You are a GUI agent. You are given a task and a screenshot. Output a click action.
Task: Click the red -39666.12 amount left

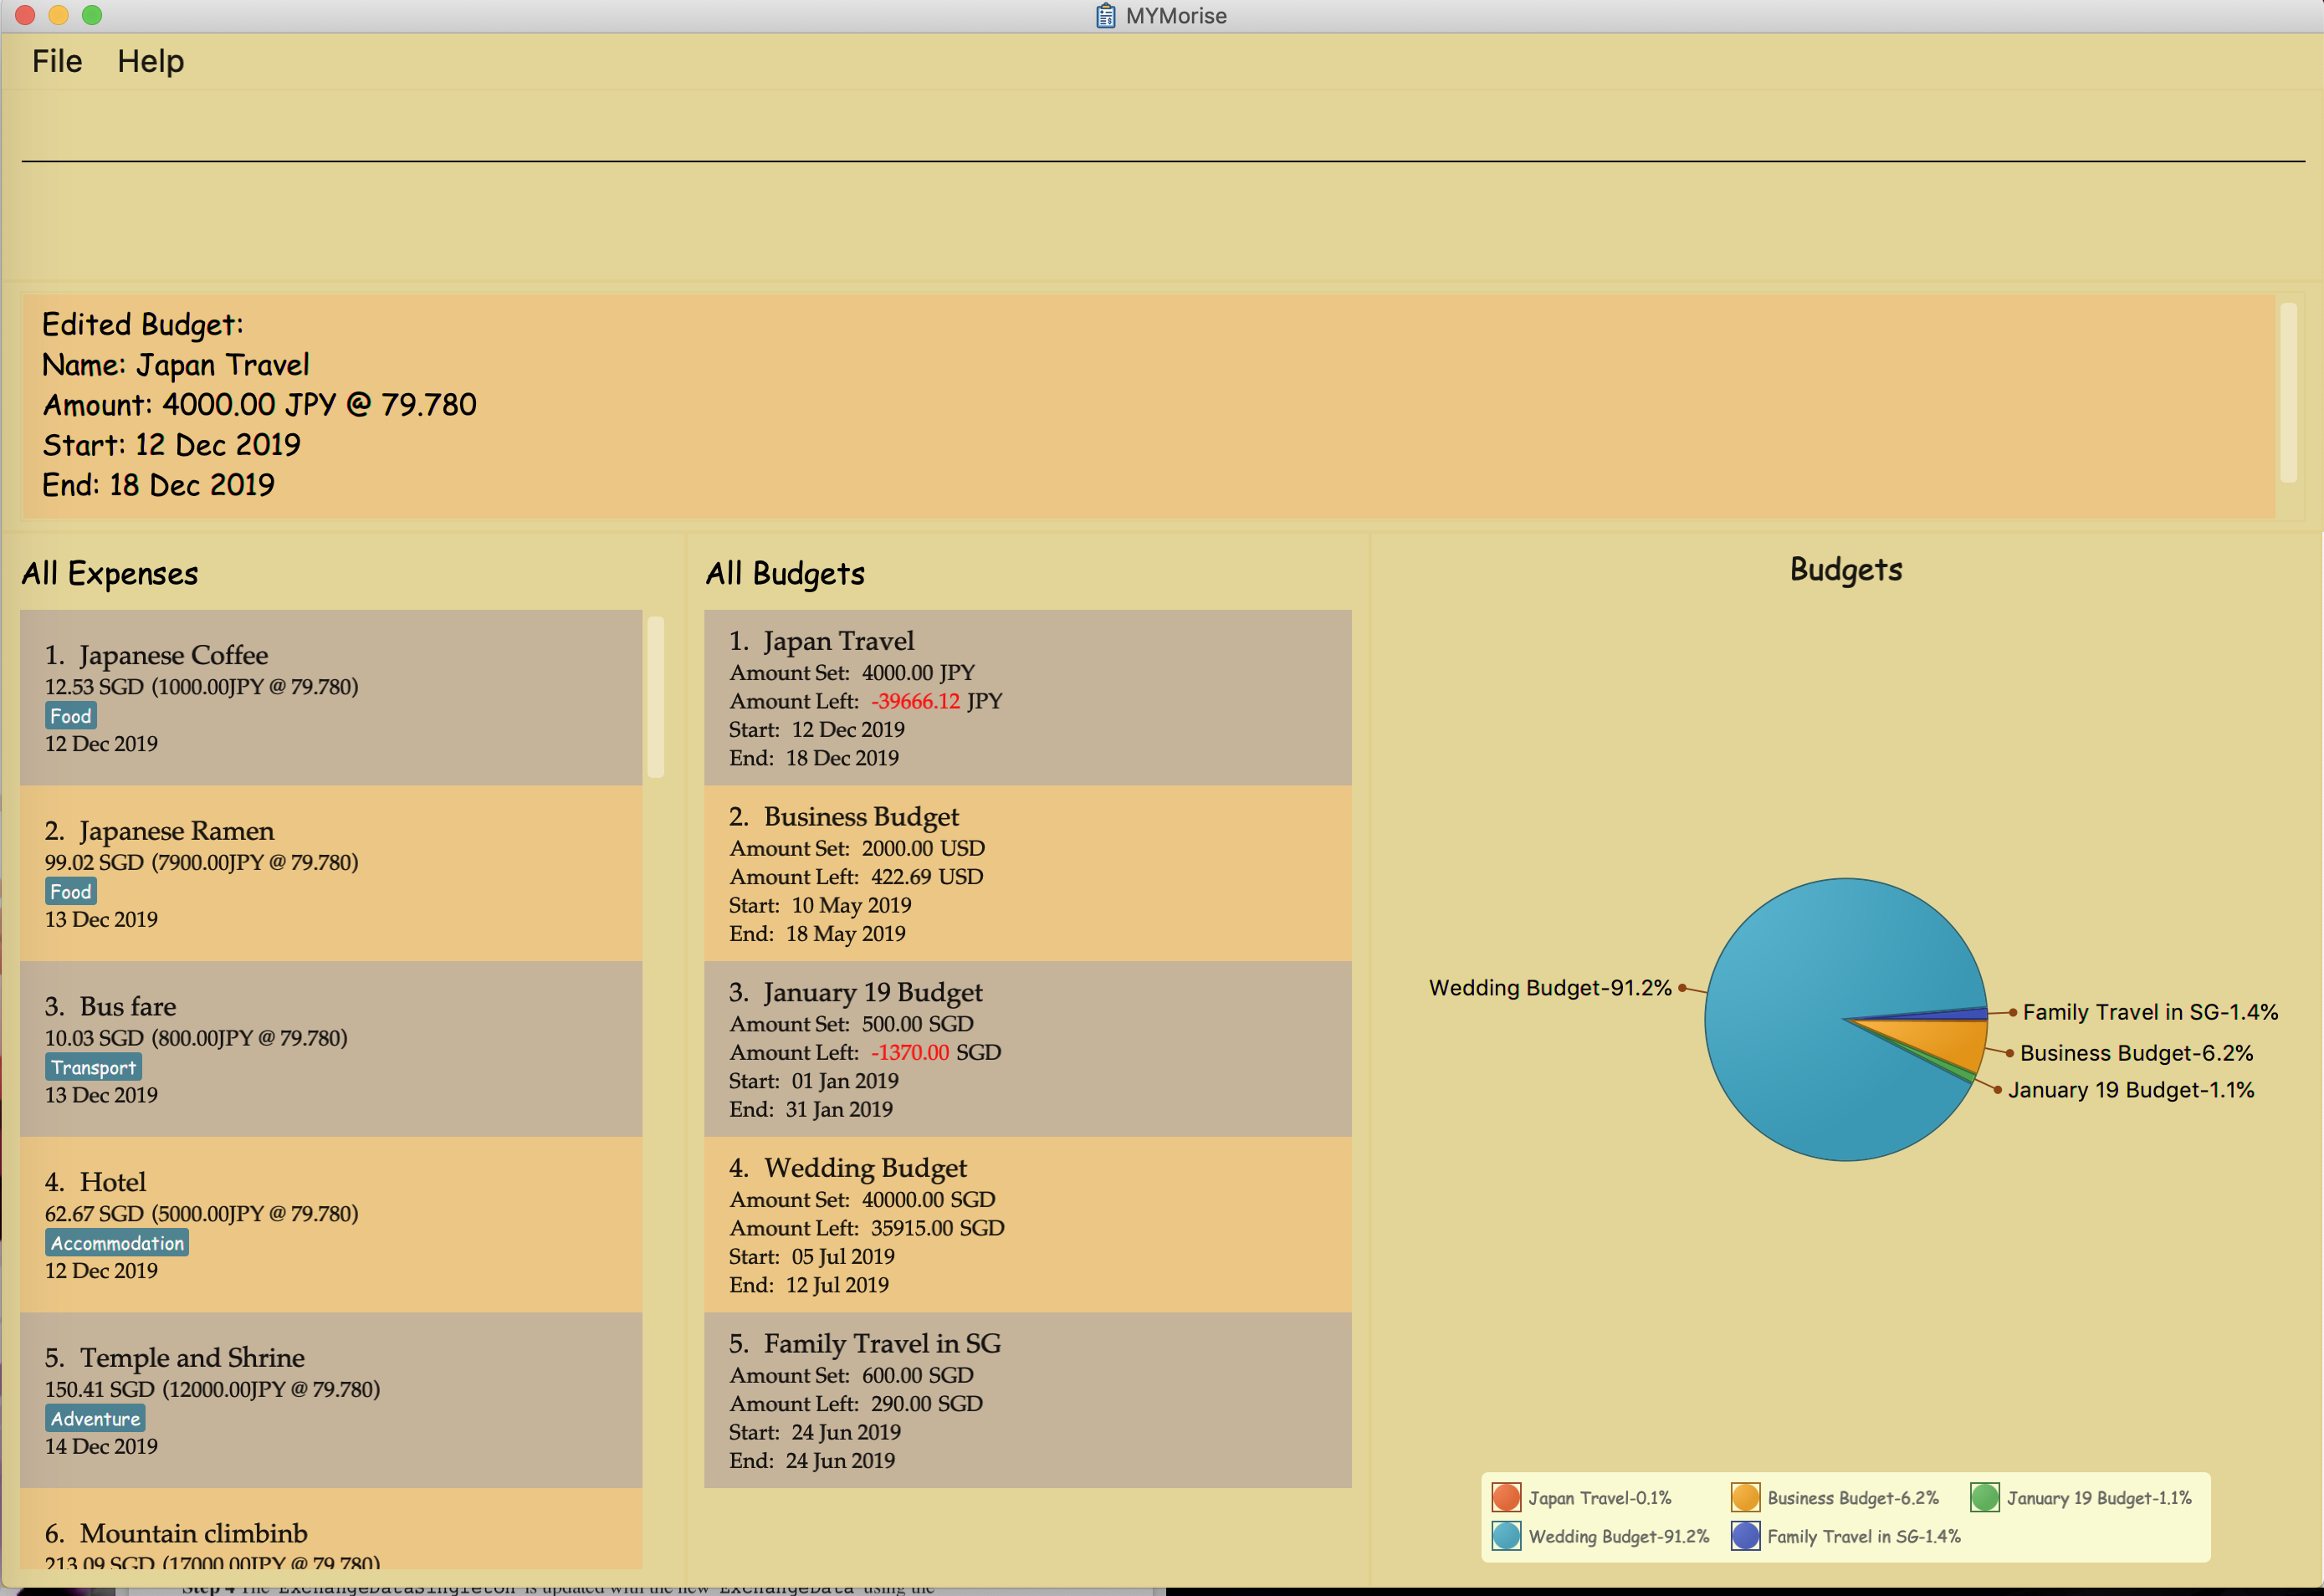pyautogui.click(x=915, y=701)
